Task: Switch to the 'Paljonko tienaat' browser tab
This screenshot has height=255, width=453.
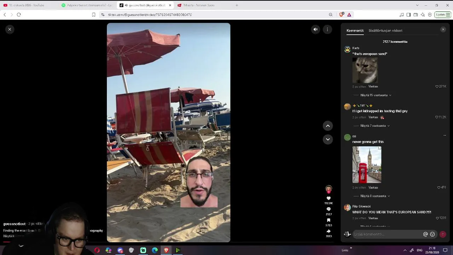Action: point(87,5)
